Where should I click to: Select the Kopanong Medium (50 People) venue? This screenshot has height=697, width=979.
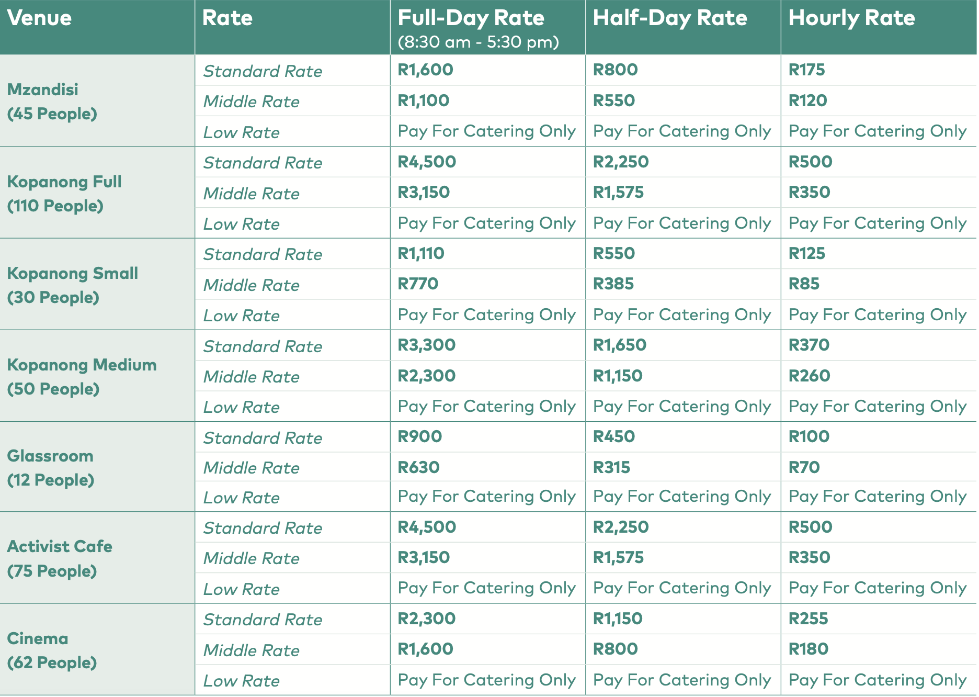(x=82, y=377)
